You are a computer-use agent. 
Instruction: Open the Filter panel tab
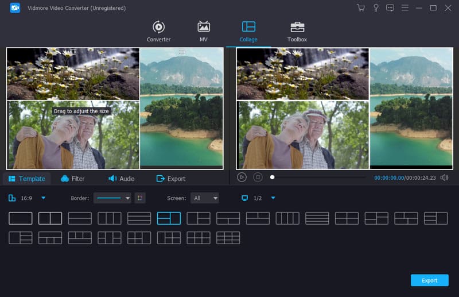72,179
